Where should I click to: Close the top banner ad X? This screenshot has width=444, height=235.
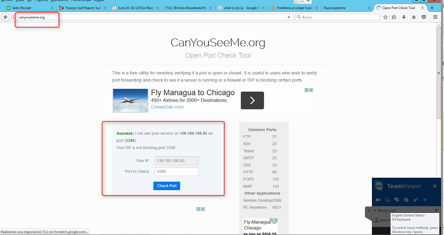pyautogui.click(x=311, y=90)
